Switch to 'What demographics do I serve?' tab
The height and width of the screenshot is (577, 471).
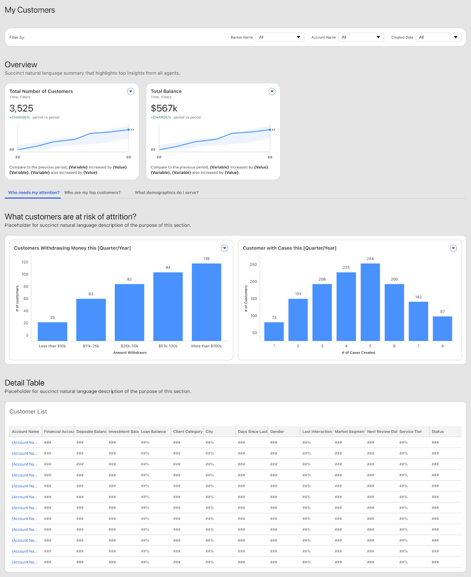pyautogui.click(x=166, y=193)
